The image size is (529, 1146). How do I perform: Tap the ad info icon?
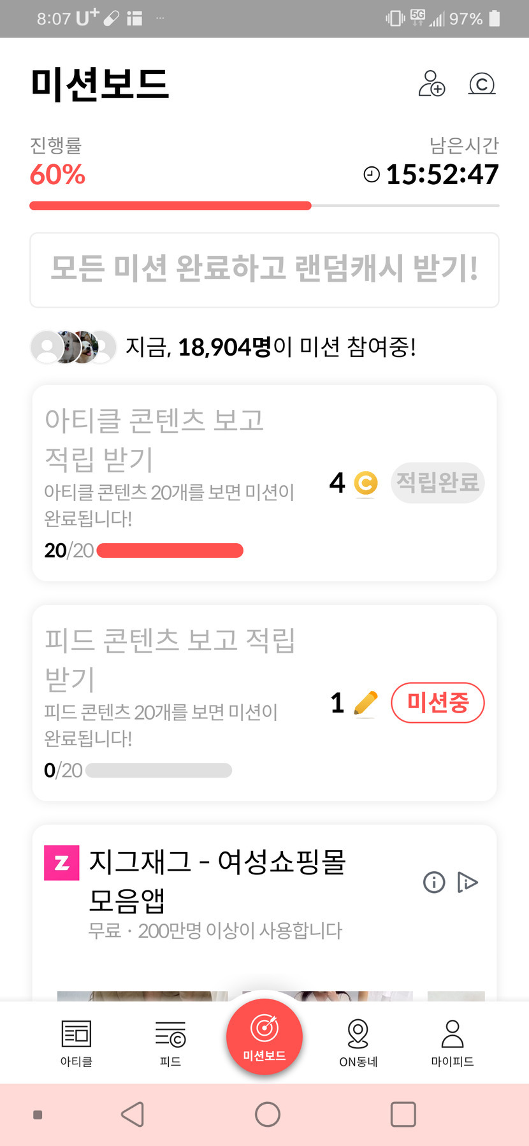pos(434,882)
